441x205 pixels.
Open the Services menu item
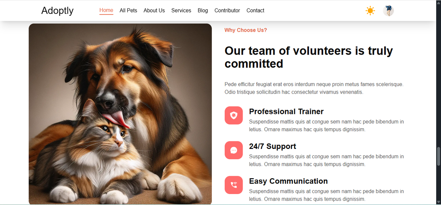pyautogui.click(x=181, y=11)
